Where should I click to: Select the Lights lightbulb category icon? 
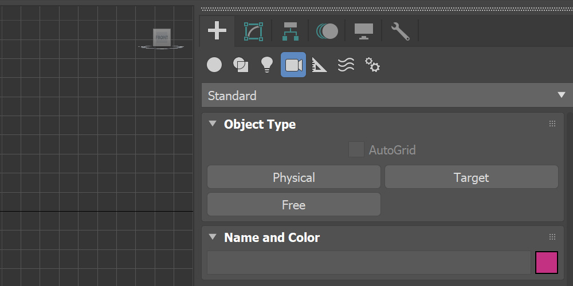click(x=267, y=65)
